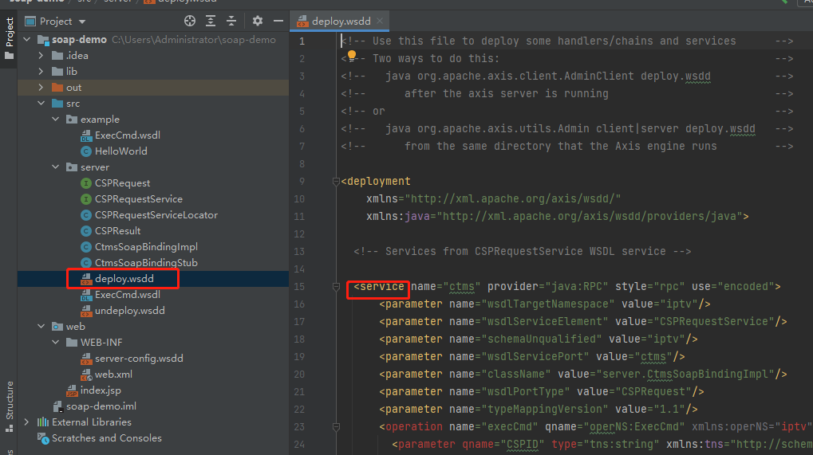Click the deploy.wsdd file icon in tree
This screenshot has width=813, height=455.
(86, 278)
